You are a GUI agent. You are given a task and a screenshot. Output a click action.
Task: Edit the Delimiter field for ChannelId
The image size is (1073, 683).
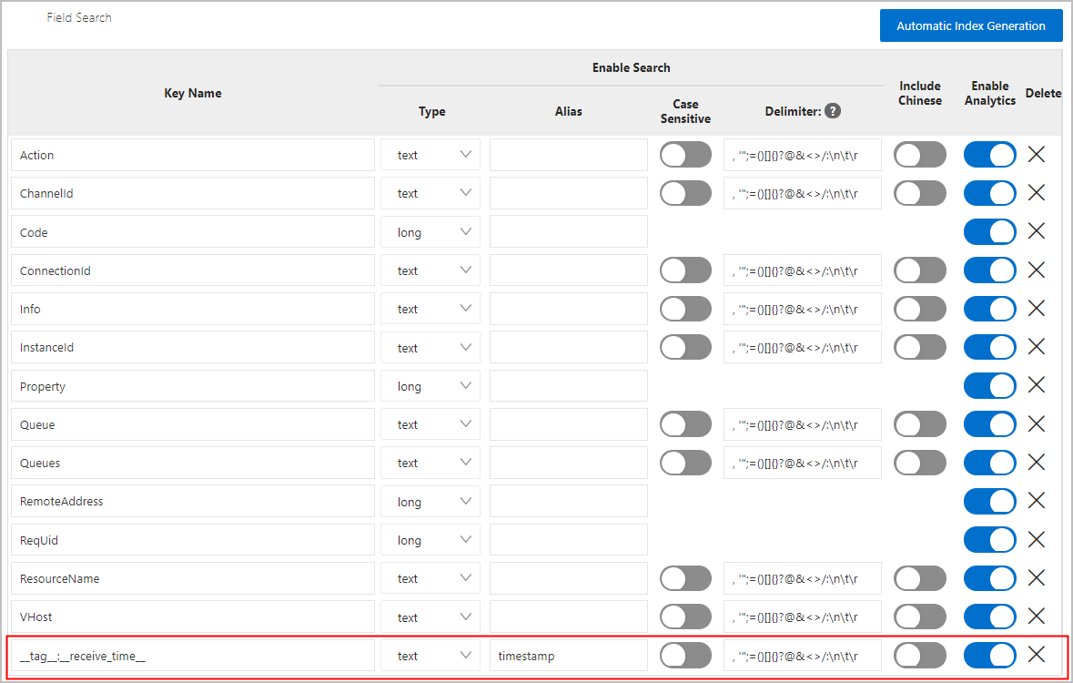pos(802,193)
